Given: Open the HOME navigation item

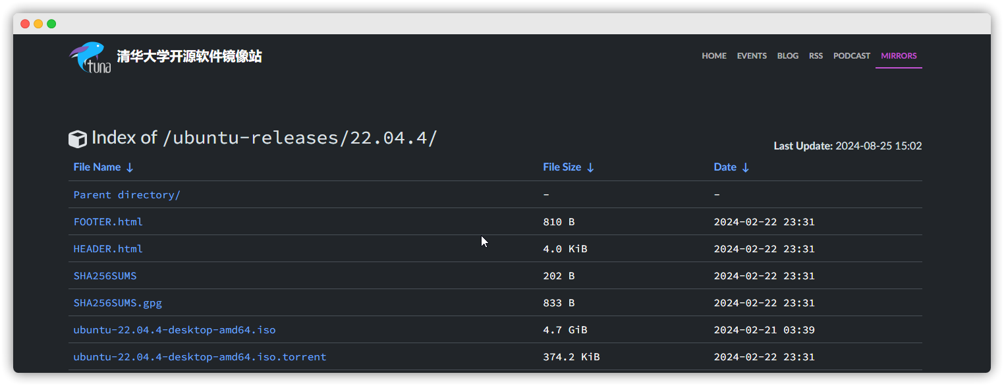Looking at the screenshot, I should coord(714,56).
